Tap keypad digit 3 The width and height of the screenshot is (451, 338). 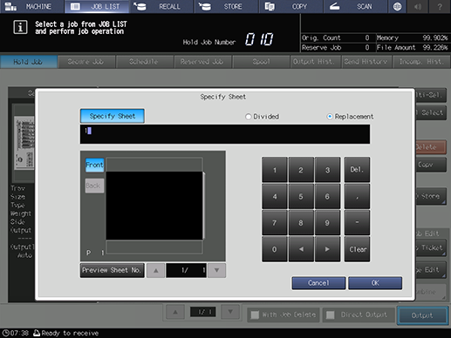pos(327,170)
